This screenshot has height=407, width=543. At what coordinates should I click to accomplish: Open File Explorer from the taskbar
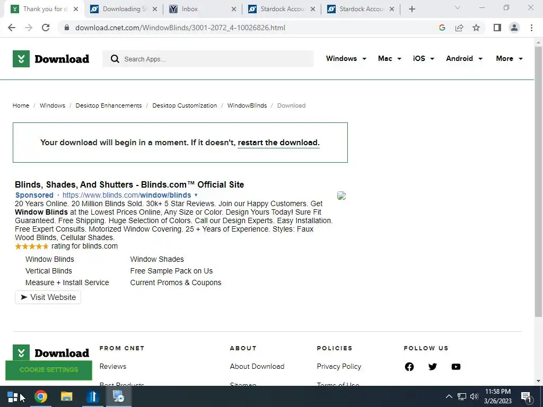tap(66, 396)
